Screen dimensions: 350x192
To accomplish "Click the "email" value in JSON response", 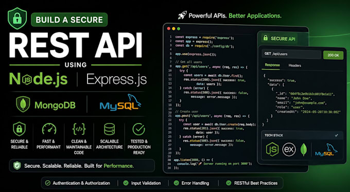I will click(x=310, y=103).
